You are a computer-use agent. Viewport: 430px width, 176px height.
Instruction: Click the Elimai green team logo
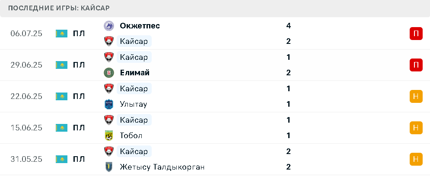pyautogui.click(x=109, y=73)
